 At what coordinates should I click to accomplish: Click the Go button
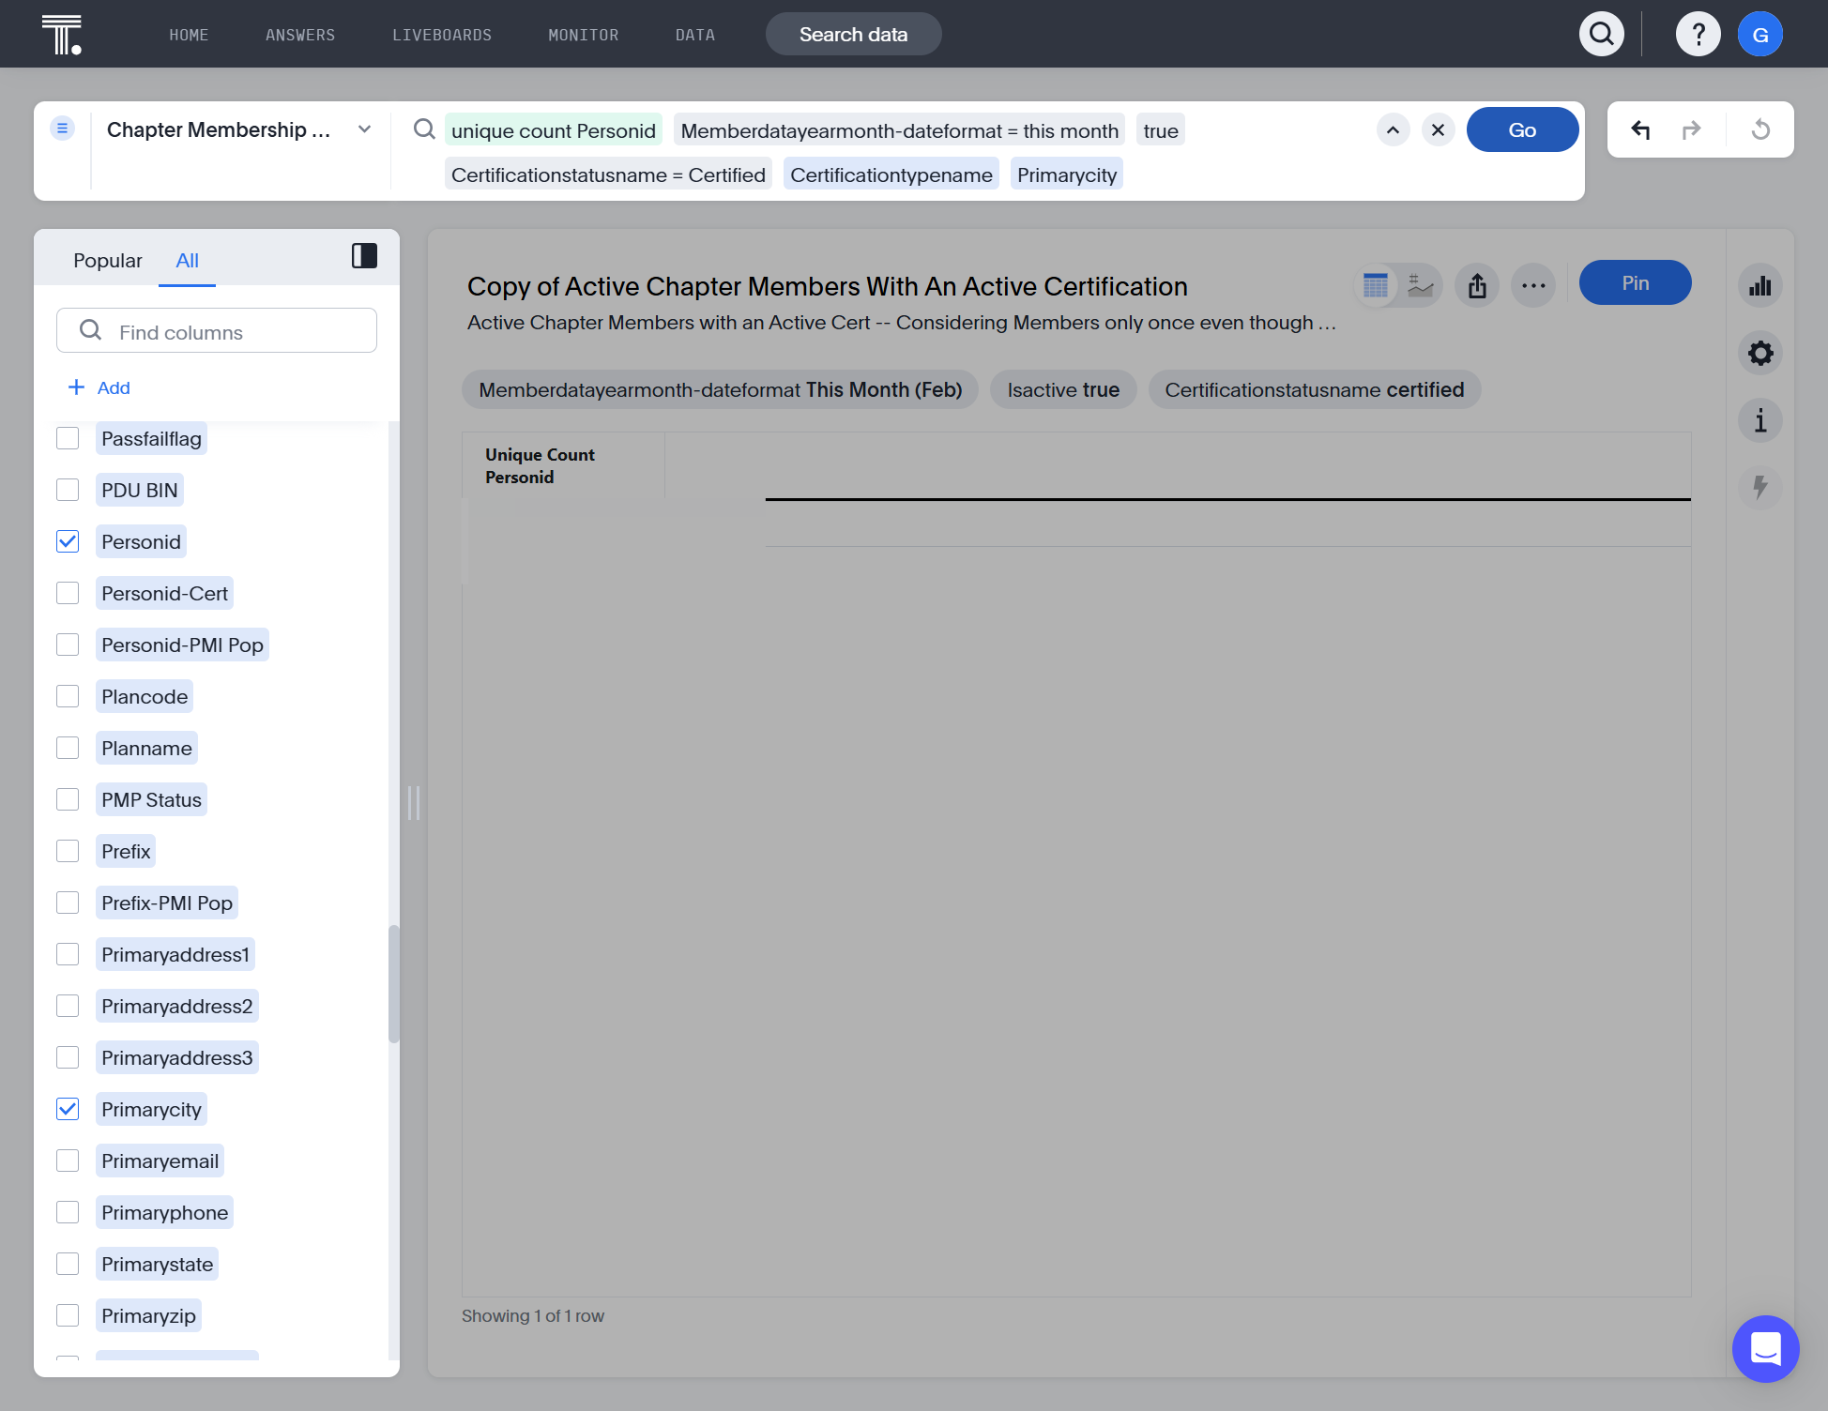(x=1522, y=129)
